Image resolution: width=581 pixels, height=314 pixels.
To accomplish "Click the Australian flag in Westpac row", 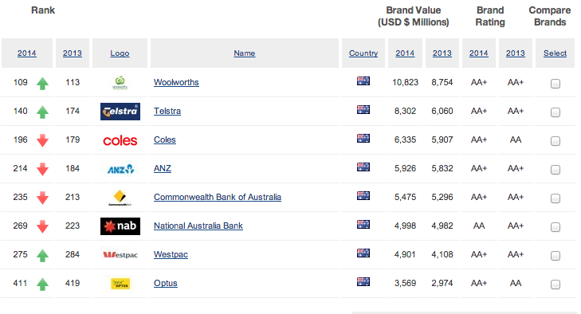I will (363, 253).
